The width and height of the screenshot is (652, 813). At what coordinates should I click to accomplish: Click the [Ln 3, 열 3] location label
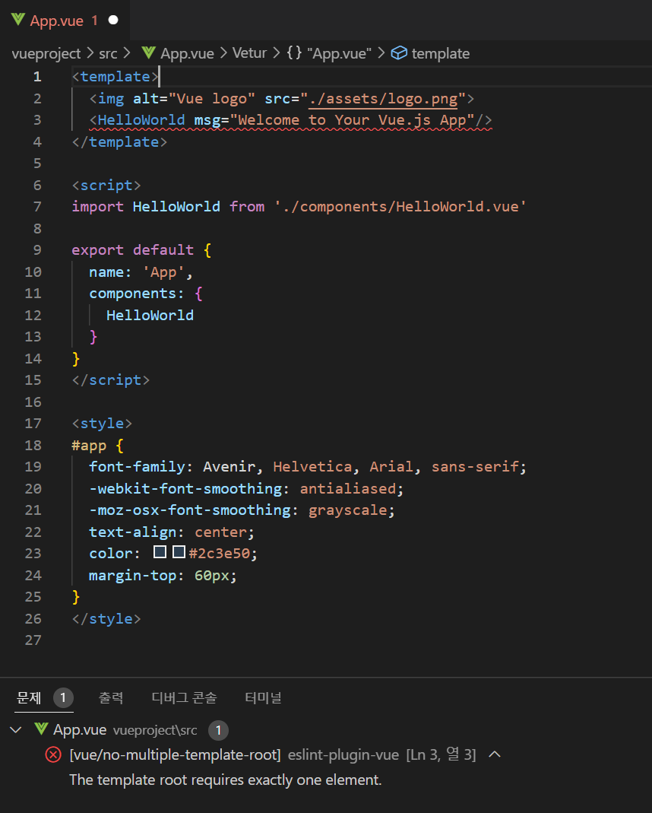point(442,754)
